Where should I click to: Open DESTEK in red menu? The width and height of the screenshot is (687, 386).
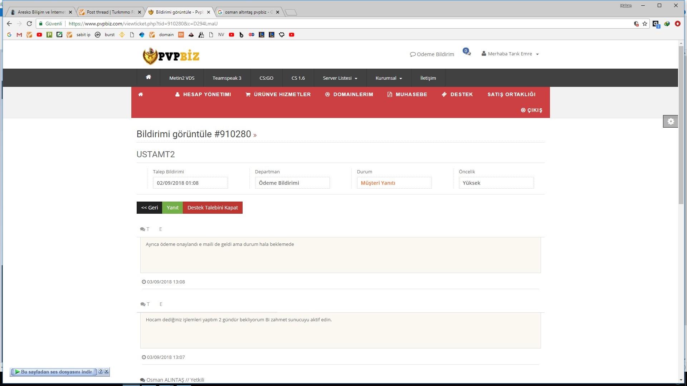click(x=457, y=94)
